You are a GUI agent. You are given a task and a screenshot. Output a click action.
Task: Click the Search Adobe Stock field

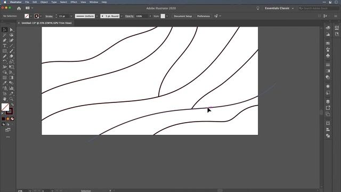[x=319, y=9]
